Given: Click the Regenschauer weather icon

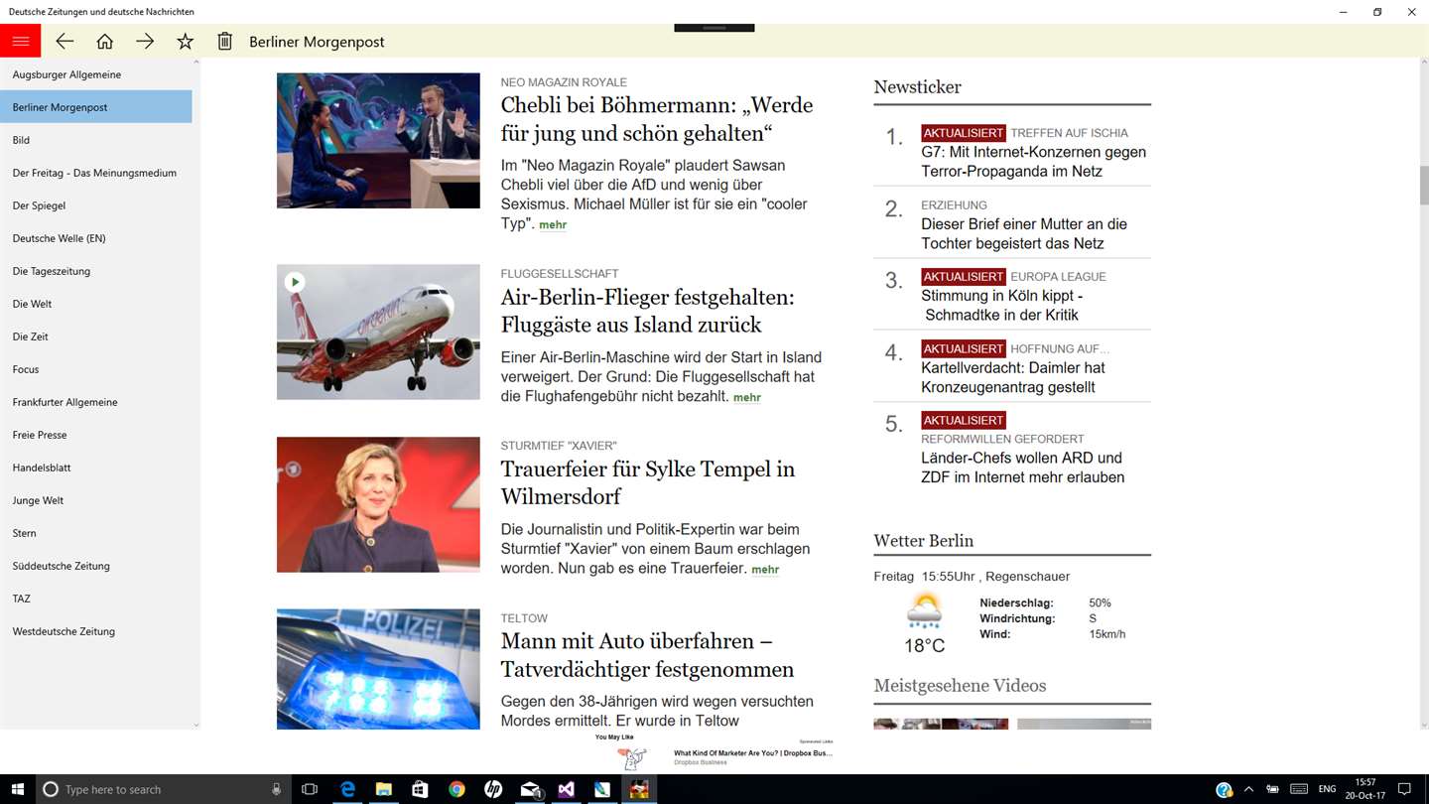Looking at the screenshot, I should 924,611.
